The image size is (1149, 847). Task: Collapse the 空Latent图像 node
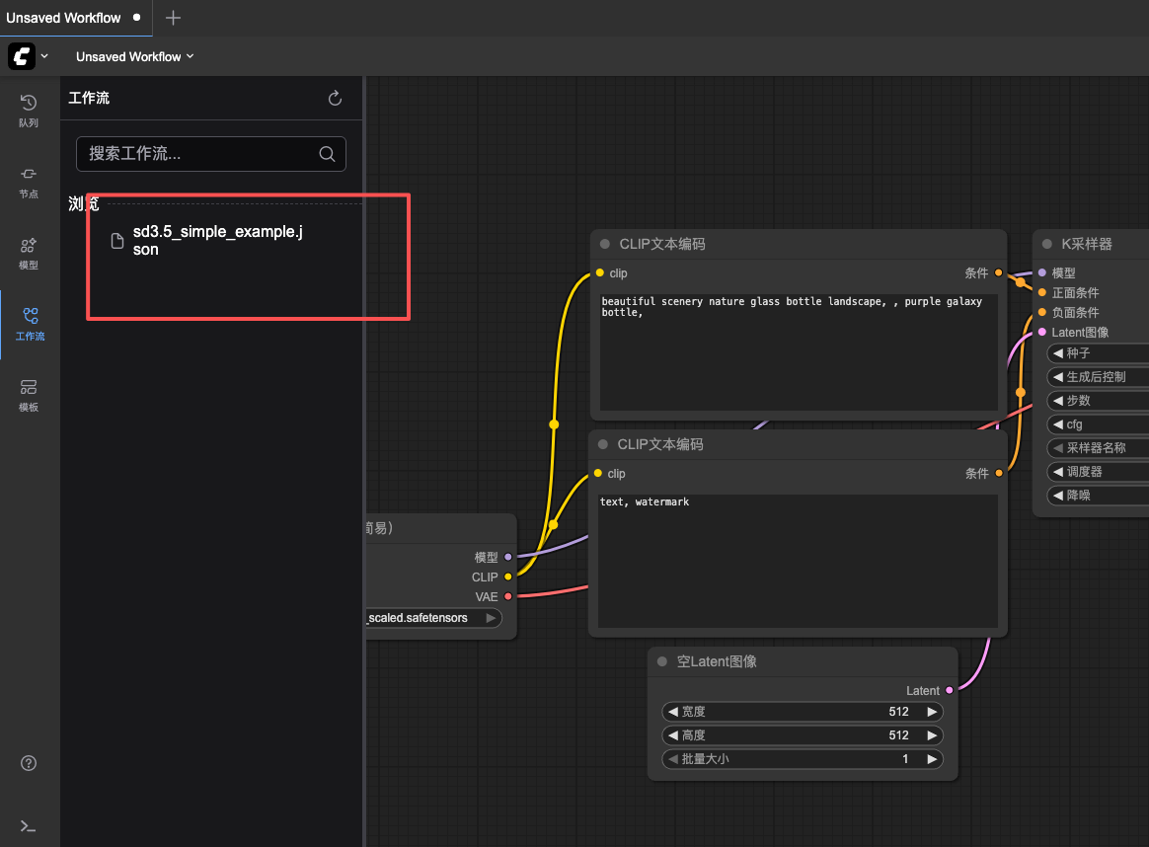[662, 661]
